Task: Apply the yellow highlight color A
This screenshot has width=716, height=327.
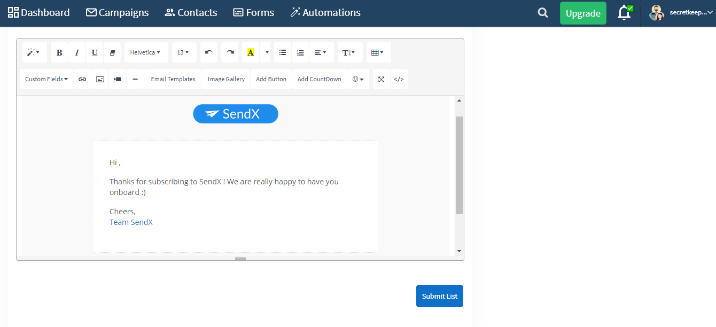Action: tap(251, 52)
